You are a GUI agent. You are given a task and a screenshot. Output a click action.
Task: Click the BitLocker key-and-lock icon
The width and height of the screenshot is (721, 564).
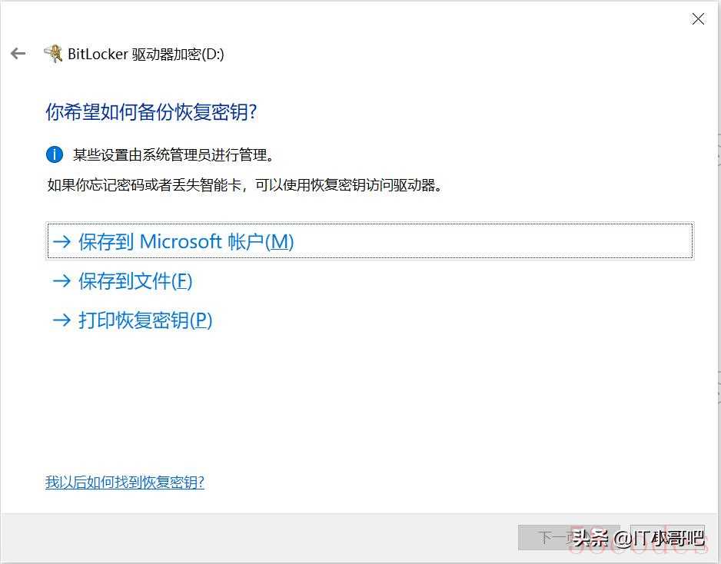(53, 53)
